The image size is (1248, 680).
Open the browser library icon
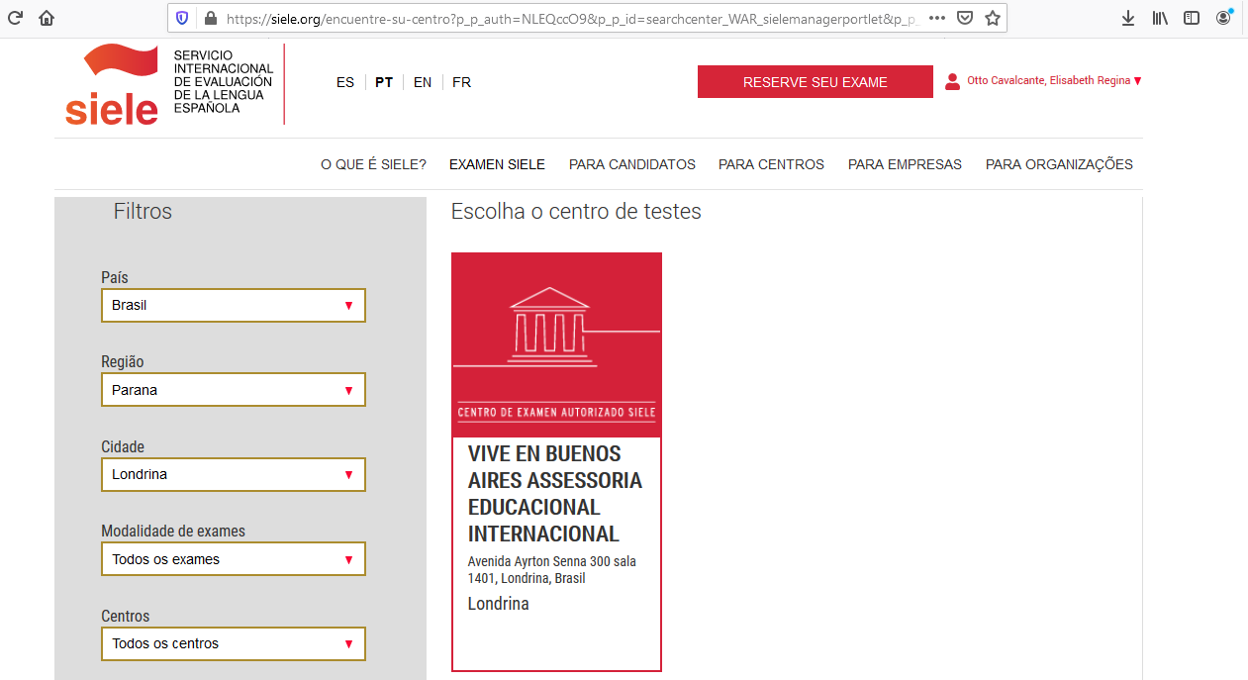pos(1160,18)
